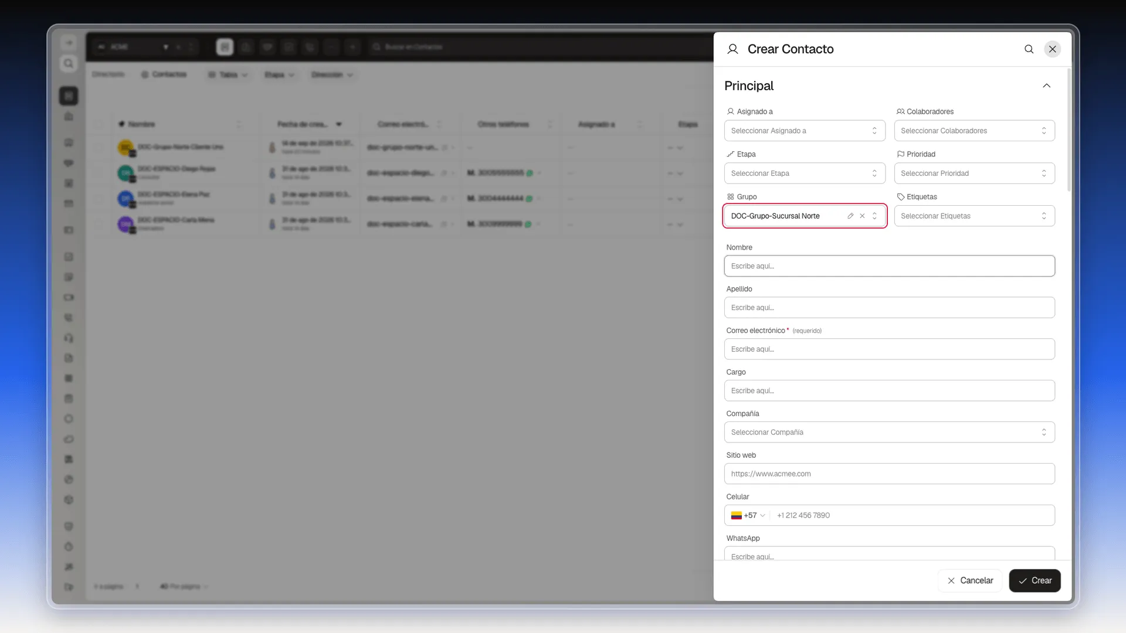Open the Dirección filter in background list

coord(332,75)
